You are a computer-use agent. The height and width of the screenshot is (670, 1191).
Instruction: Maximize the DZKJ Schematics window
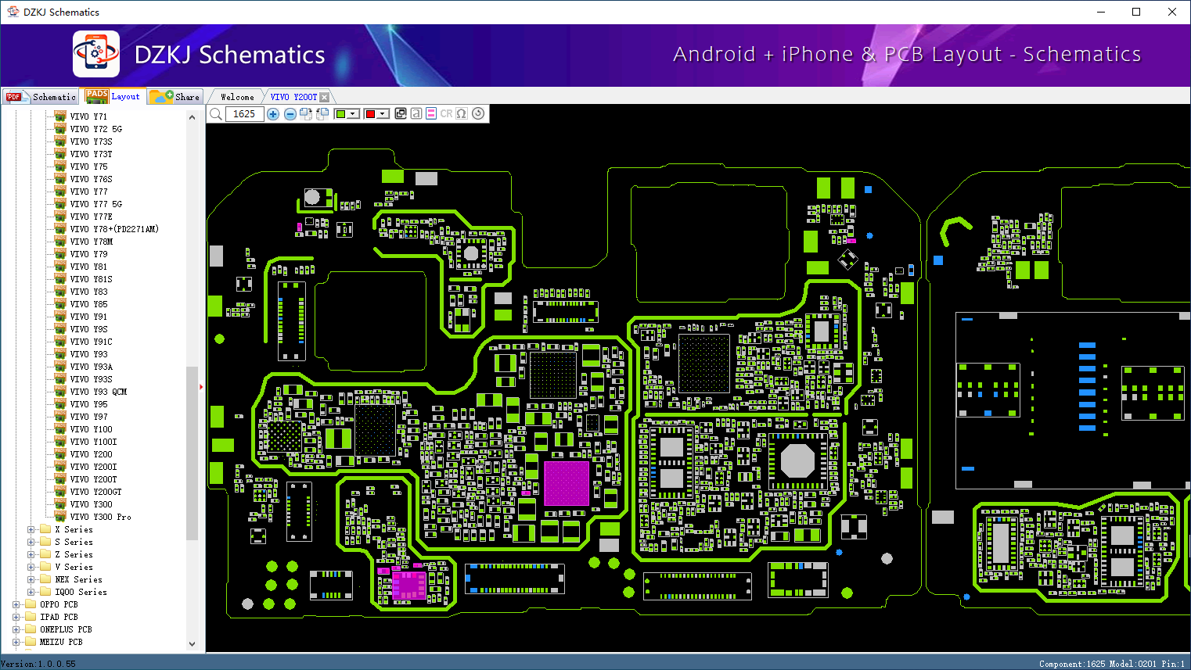(x=1136, y=12)
